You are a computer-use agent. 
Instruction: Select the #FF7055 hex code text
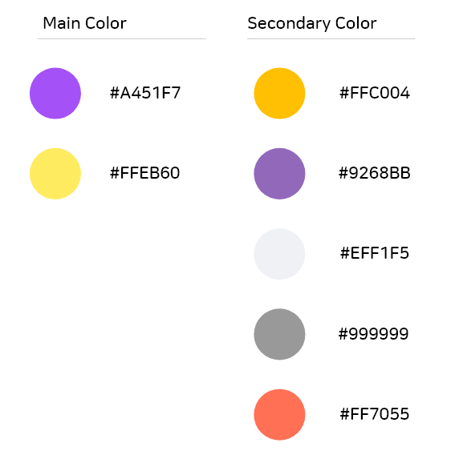(x=375, y=413)
